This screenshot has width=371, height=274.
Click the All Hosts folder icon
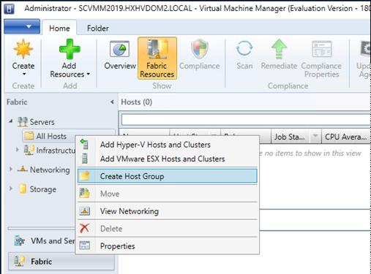tap(29, 136)
